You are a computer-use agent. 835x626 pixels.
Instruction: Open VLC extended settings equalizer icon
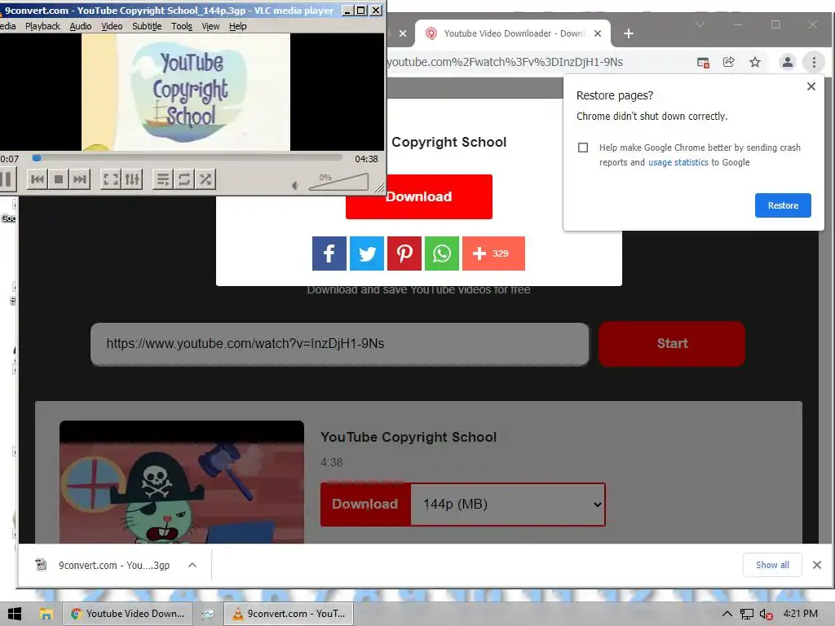[132, 179]
